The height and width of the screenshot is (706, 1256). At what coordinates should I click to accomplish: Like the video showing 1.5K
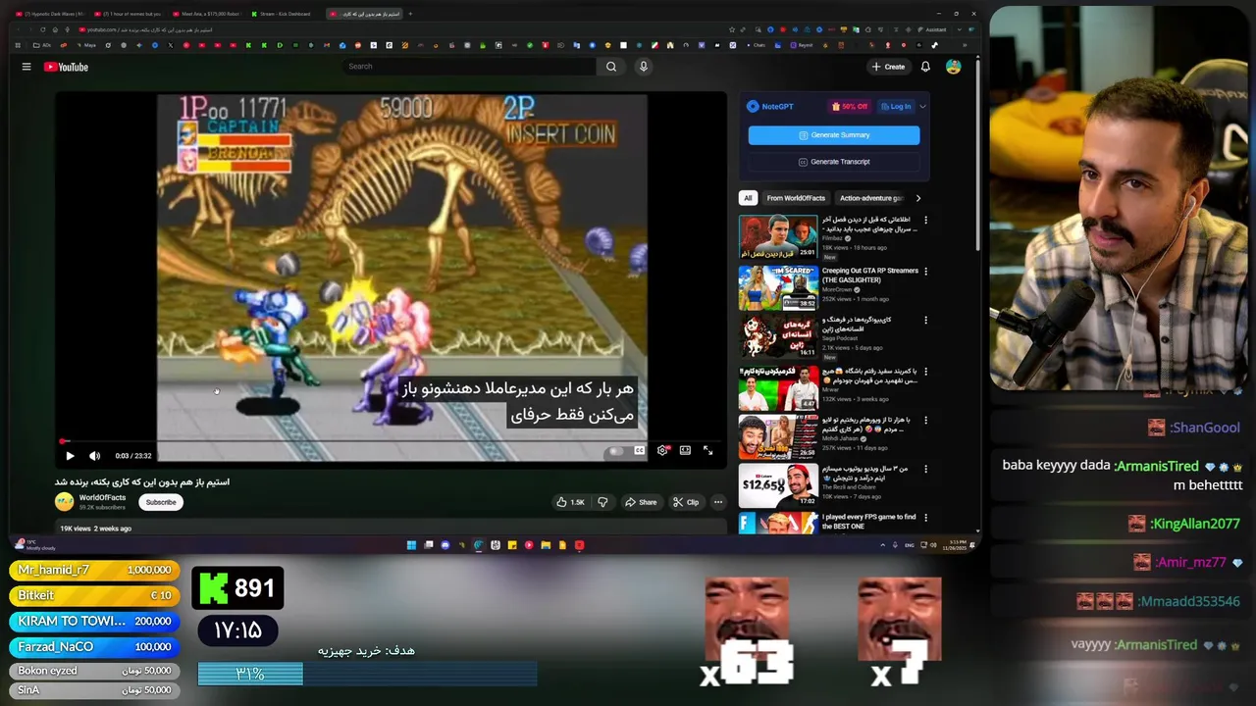coord(570,502)
